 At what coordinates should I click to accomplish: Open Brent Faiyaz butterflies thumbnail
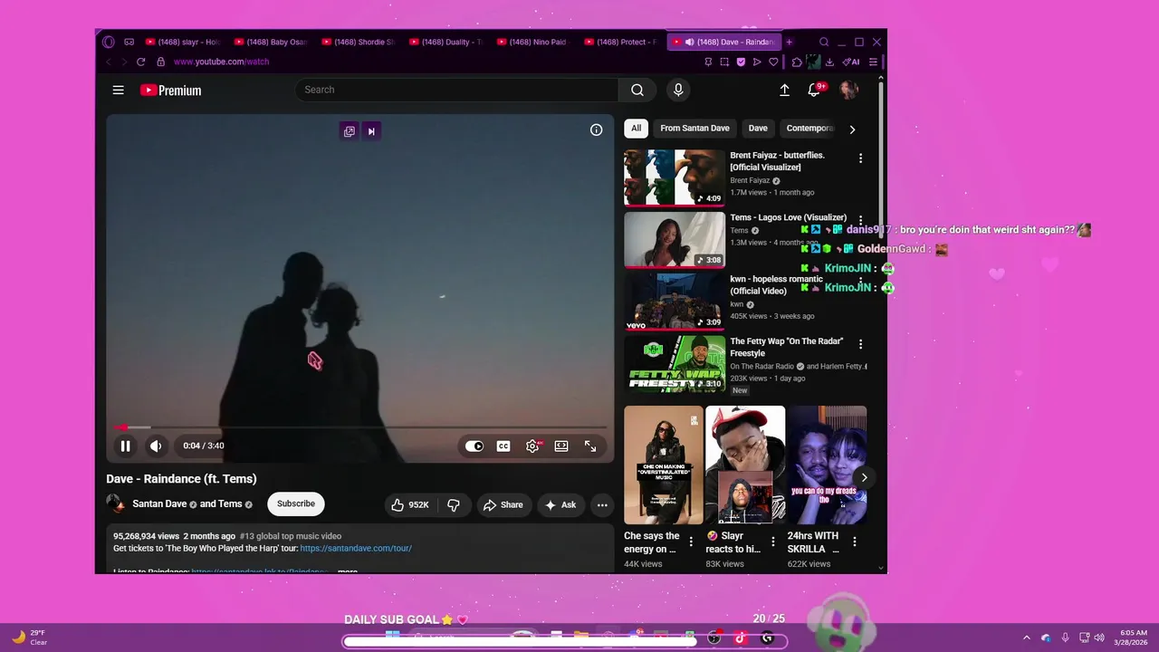675,177
